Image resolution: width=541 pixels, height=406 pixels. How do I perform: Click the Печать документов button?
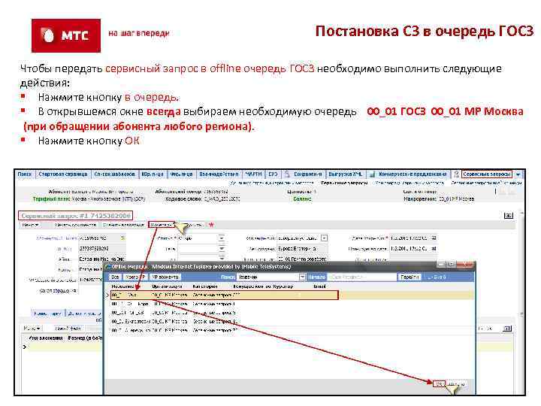(x=75, y=225)
